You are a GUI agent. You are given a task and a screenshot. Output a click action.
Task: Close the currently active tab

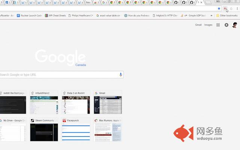tap(201, 3)
